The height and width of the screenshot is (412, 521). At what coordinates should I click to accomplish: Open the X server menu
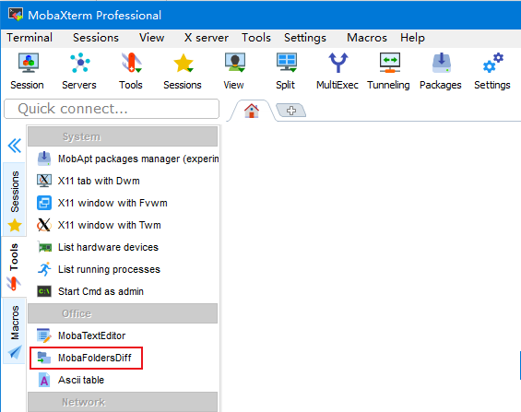coord(207,38)
